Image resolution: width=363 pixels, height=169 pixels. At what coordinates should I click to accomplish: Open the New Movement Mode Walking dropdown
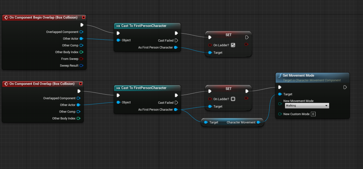(307, 106)
